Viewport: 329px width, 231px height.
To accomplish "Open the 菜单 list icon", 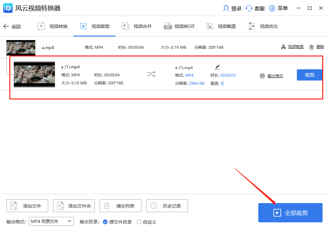I will pyautogui.click(x=272, y=8).
